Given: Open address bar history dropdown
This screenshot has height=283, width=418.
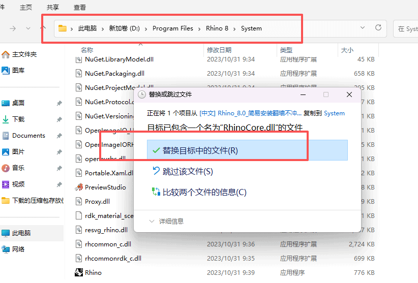Looking at the screenshot, I should 362,27.
